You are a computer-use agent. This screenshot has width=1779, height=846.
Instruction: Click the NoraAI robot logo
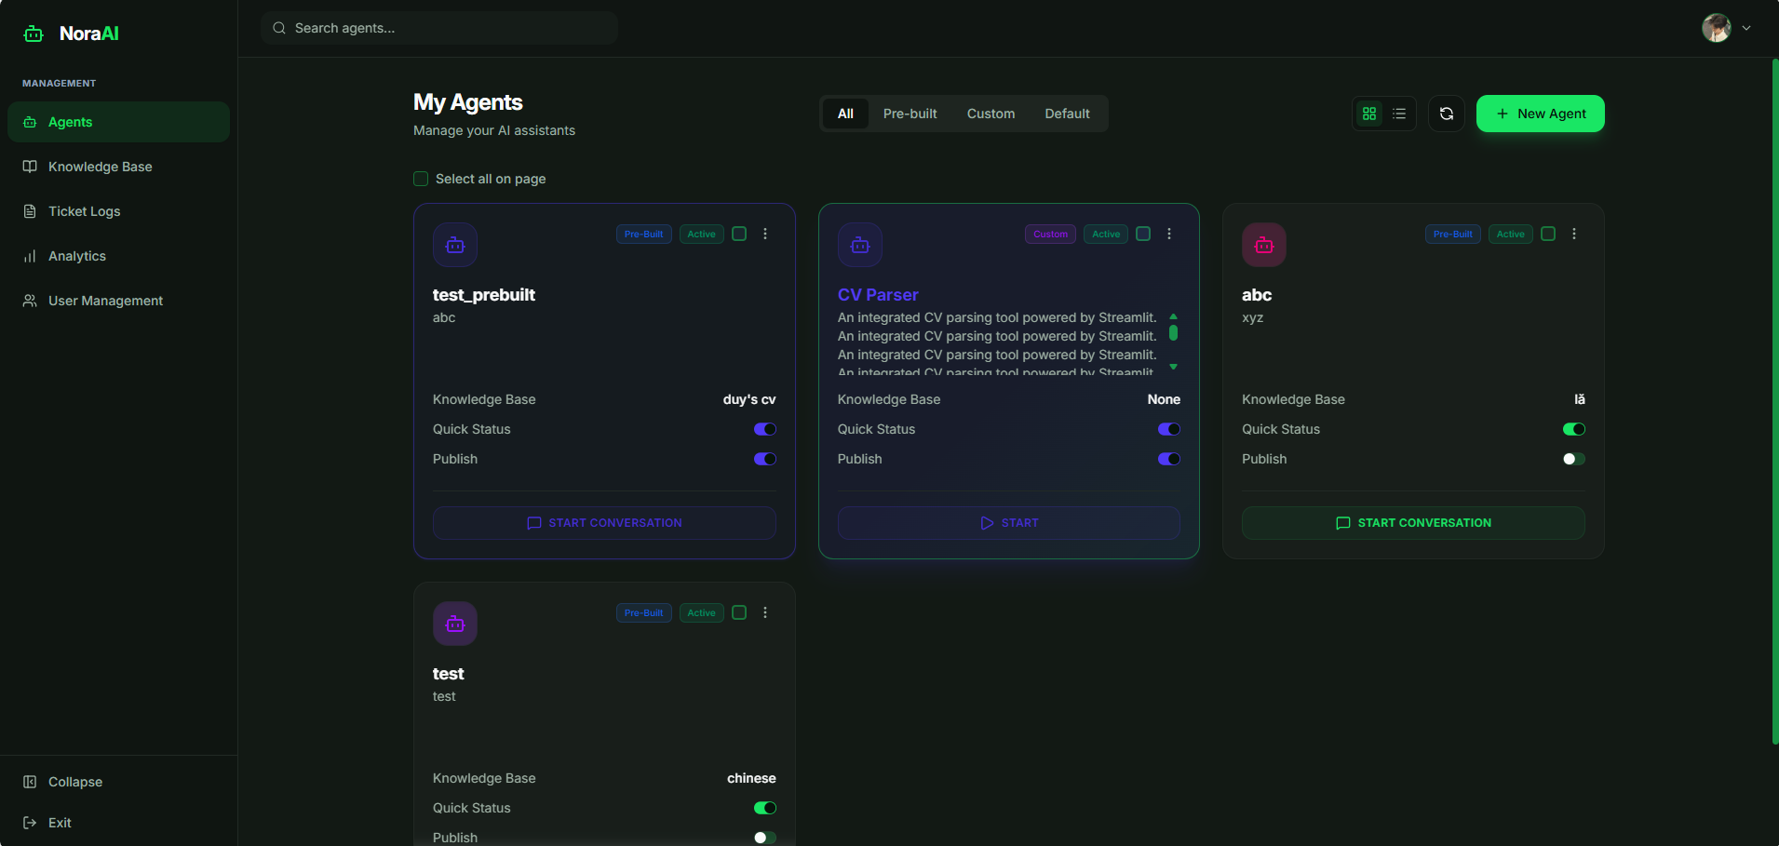tap(33, 33)
